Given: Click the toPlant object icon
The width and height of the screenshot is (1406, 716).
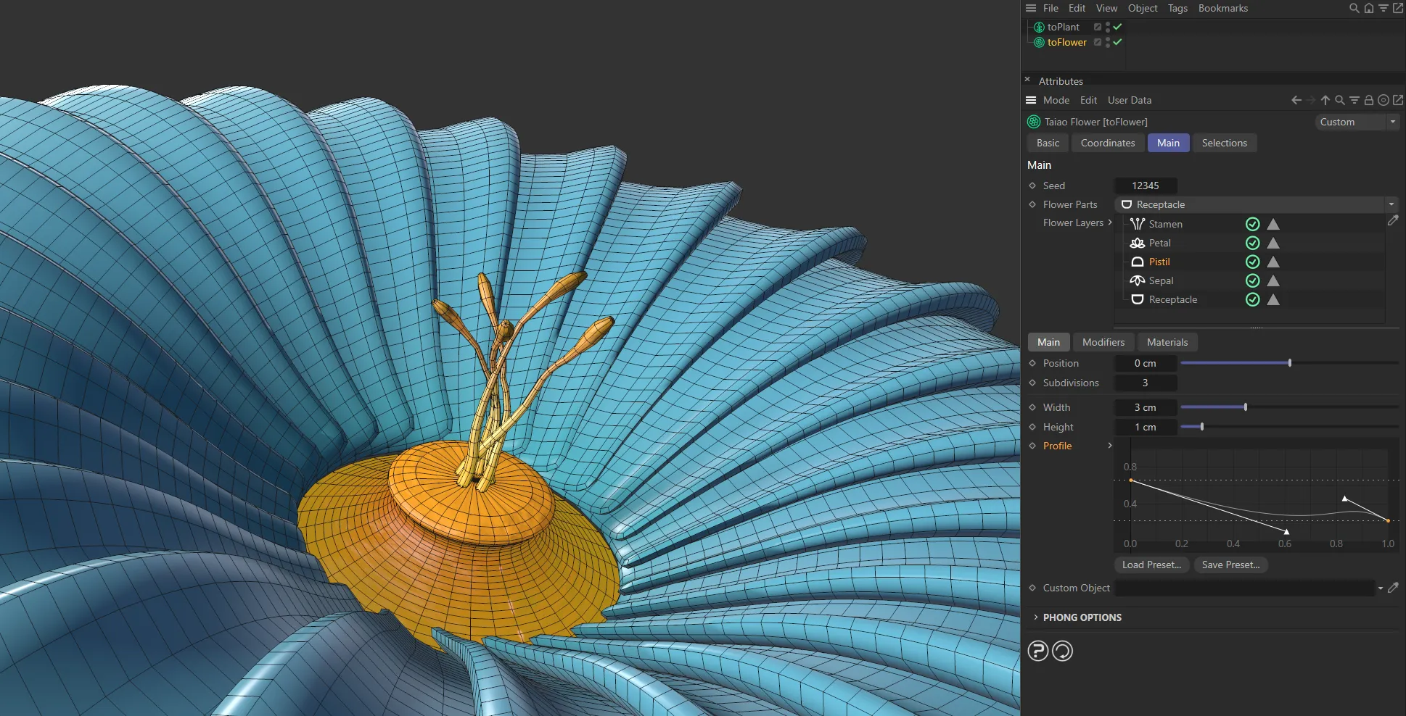Looking at the screenshot, I should [x=1038, y=27].
